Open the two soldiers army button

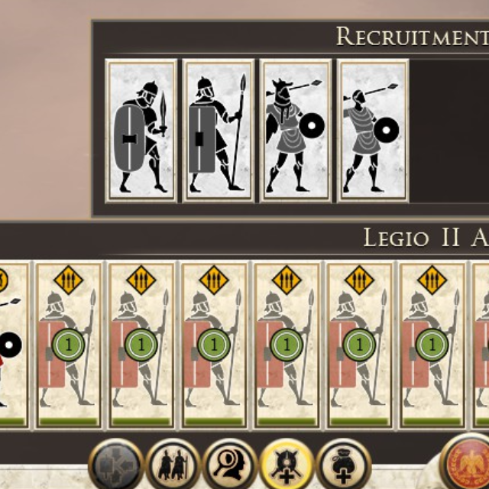pyautogui.click(x=173, y=465)
